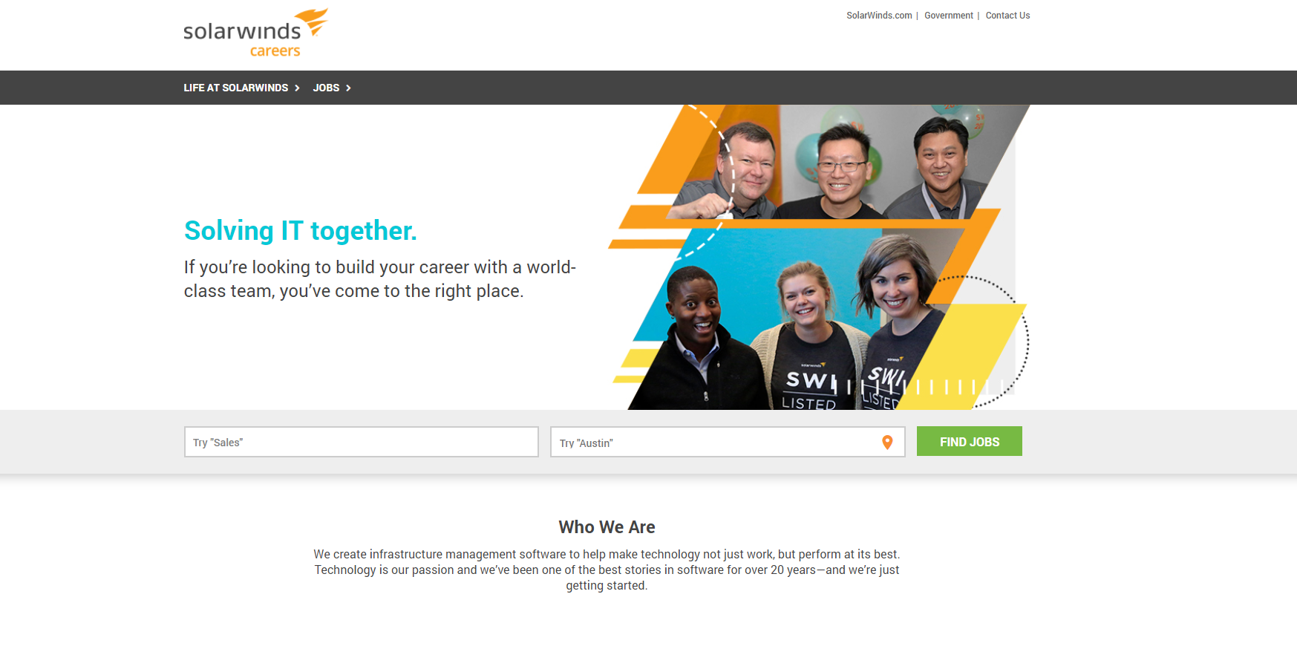The image size is (1297, 672).
Task: Open the Contact Us link
Action: pos(1007,16)
